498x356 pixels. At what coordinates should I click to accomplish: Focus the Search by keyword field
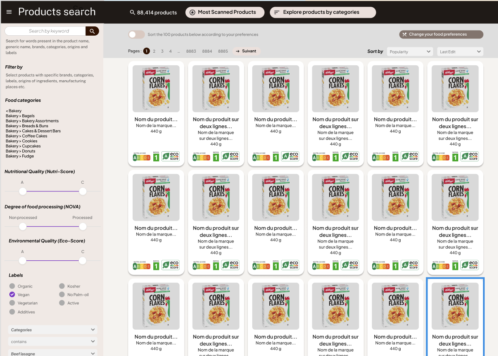45,31
